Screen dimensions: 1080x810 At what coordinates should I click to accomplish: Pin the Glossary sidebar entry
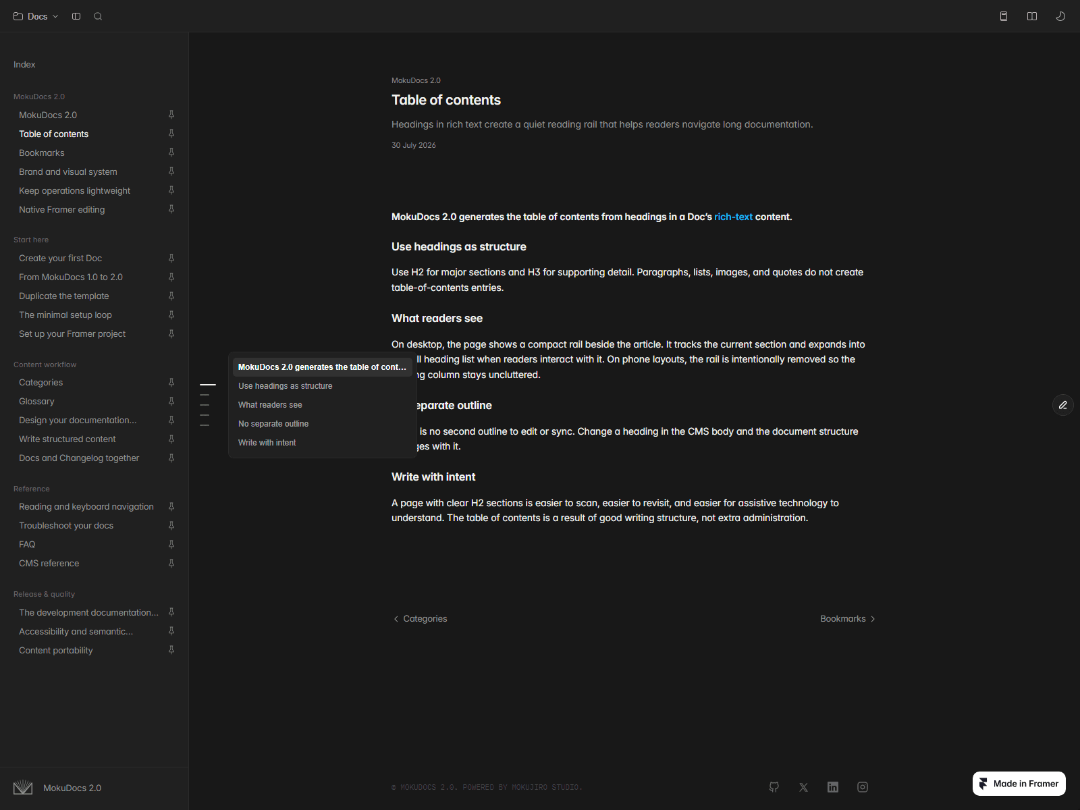point(171,401)
